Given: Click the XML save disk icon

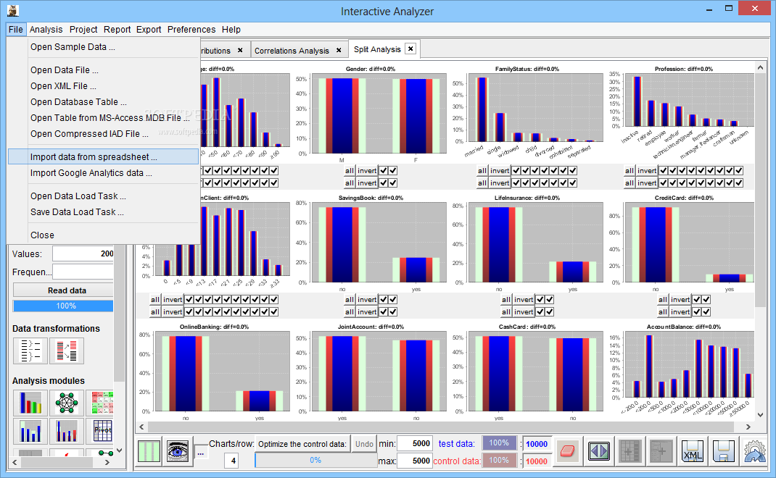Looking at the screenshot, I should tap(692, 450).
